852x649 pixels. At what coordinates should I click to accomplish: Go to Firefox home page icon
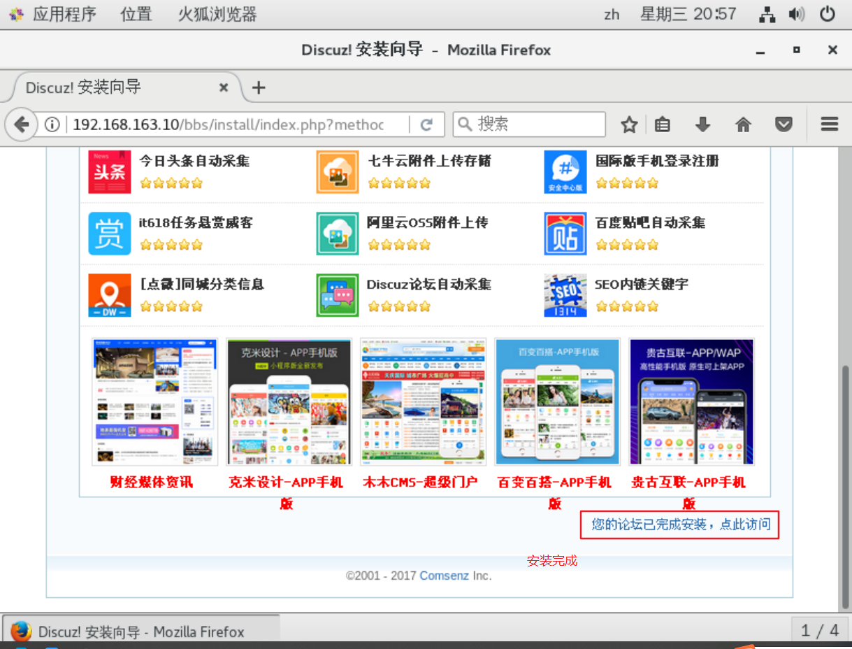coord(744,124)
